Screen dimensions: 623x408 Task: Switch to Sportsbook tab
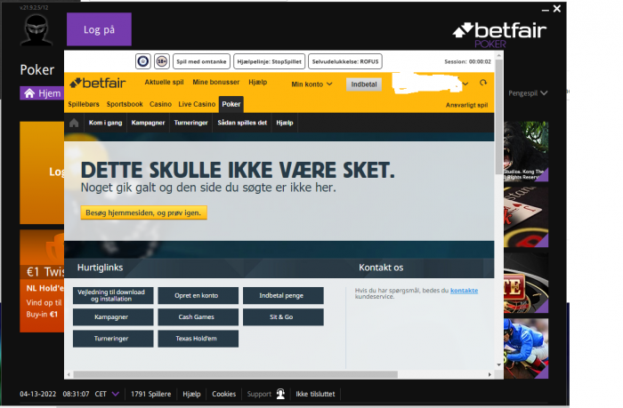(x=125, y=104)
